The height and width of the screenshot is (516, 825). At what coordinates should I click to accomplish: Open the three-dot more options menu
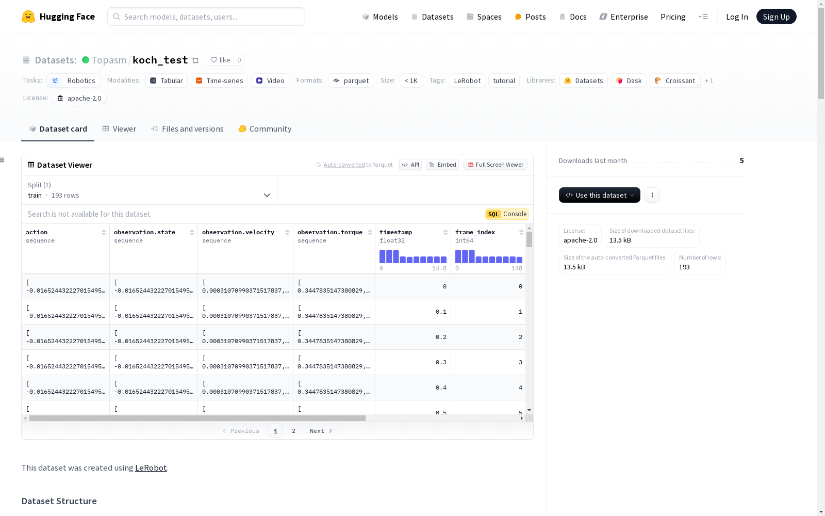click(652, 195)
